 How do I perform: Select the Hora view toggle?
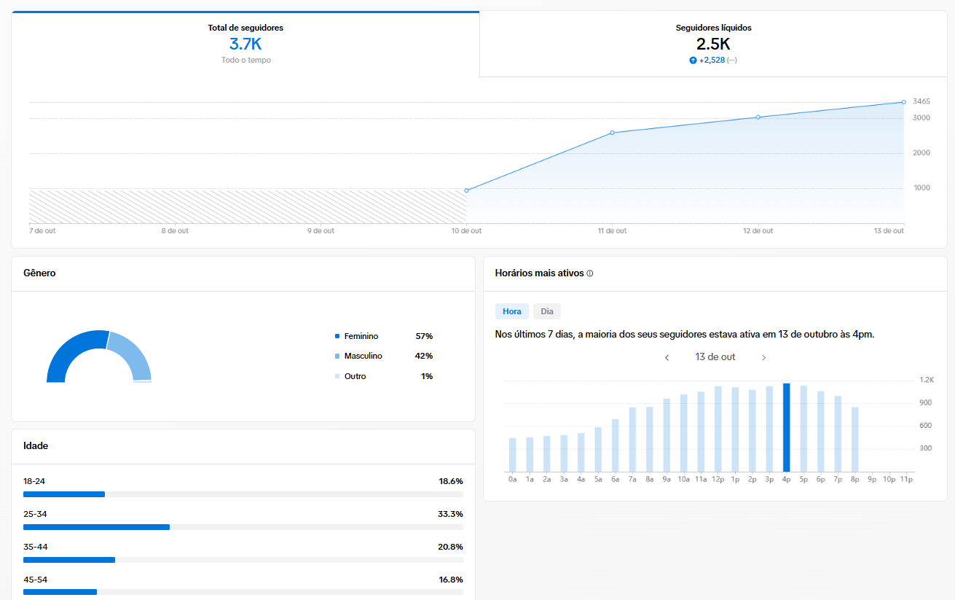[512, 311]
